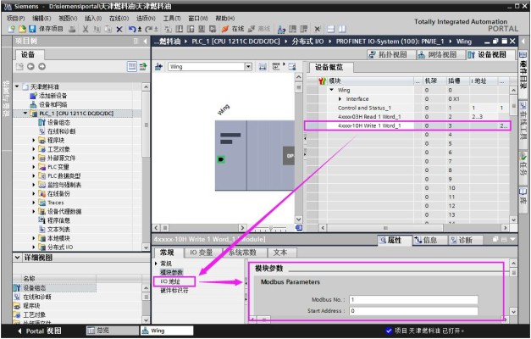Expand the PLC variables folder

pyautogui.click(x=34, y=167)
